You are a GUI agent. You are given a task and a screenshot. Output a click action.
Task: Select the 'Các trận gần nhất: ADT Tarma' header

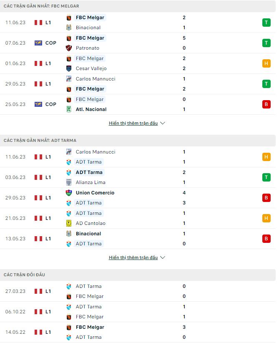(x=40, y=141)
